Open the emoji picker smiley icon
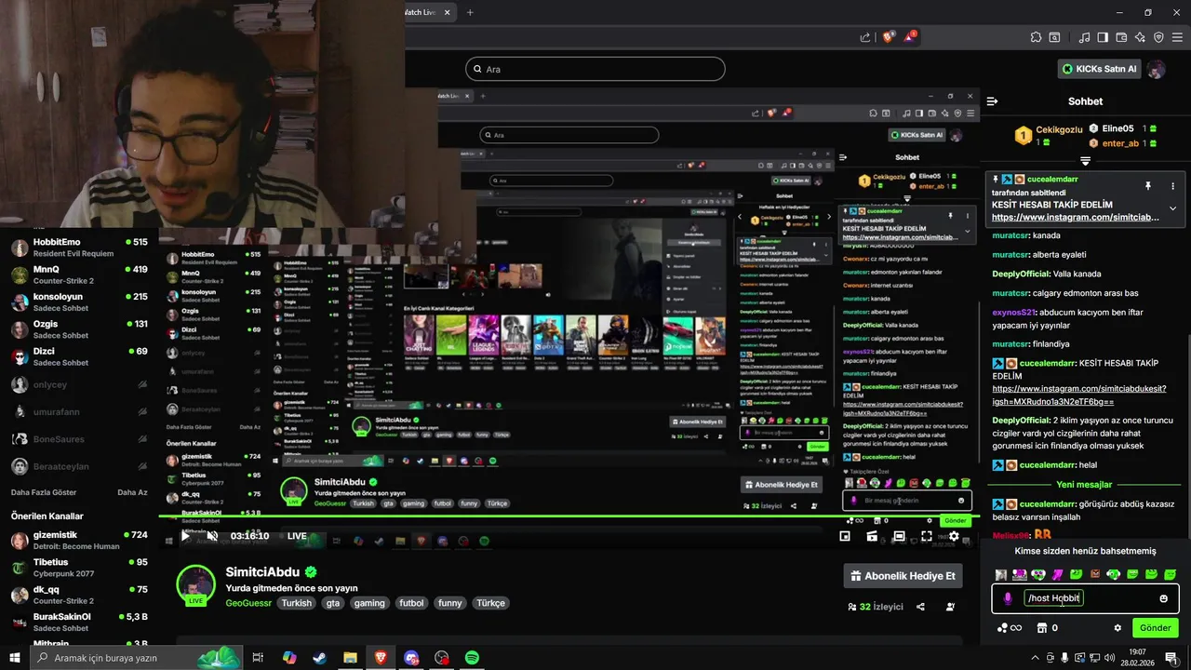The width and height of the screenshot is (1191, 670). coord(1163,598)
